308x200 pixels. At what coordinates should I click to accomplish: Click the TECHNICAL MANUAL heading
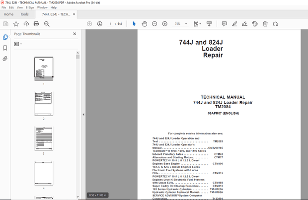(223, 97)
